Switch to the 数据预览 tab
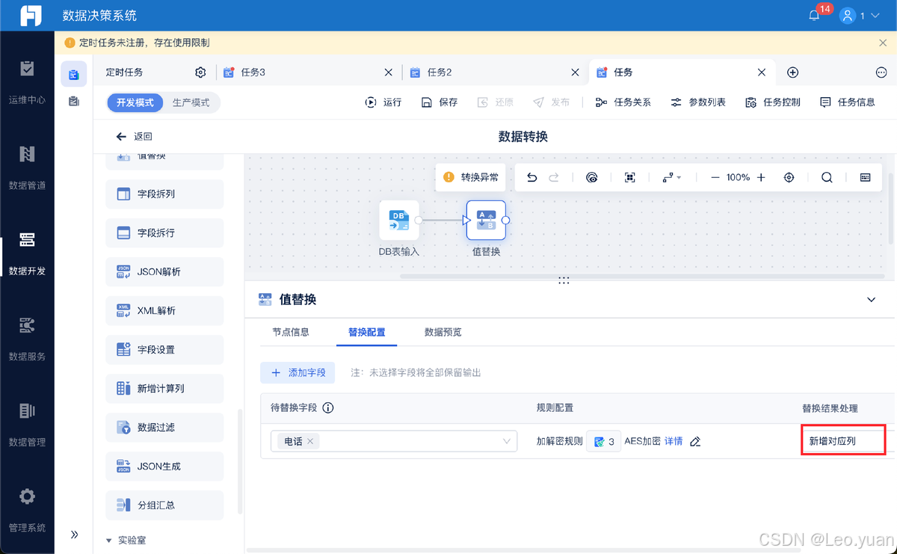Image resolution: width=897 pixels, height=554 pixels. (443, 332)
